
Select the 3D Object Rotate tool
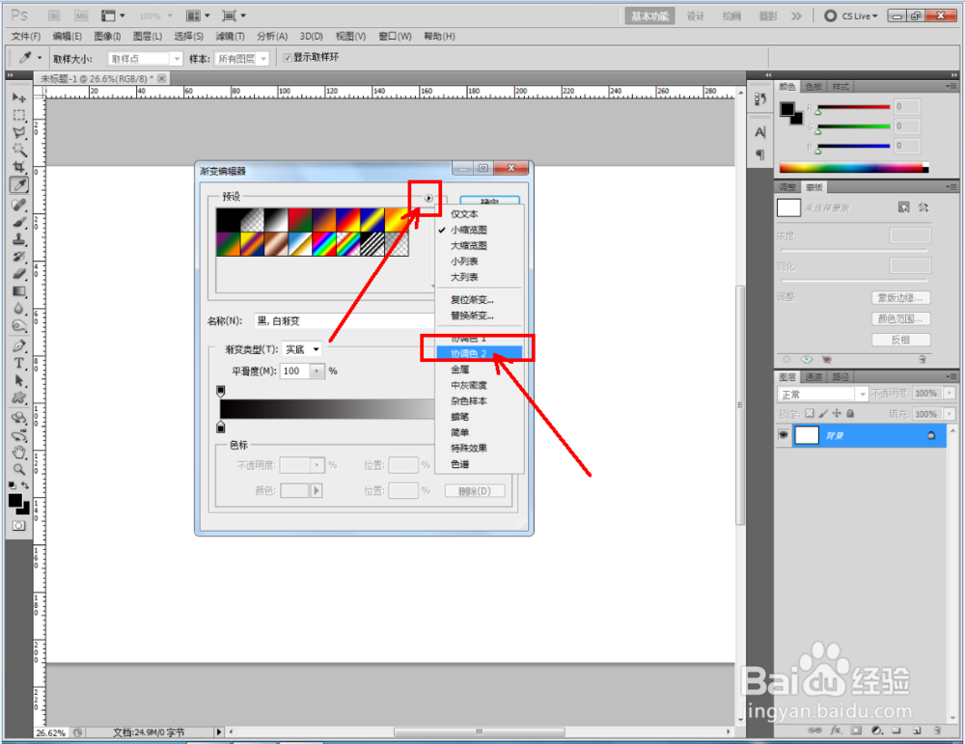coord(19,418)
